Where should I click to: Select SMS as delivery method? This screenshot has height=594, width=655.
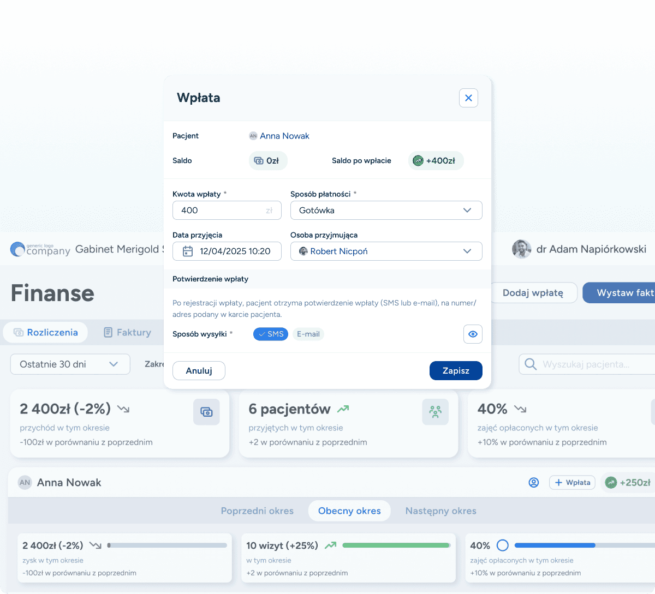pyautogui.click(x=271, y=334)
